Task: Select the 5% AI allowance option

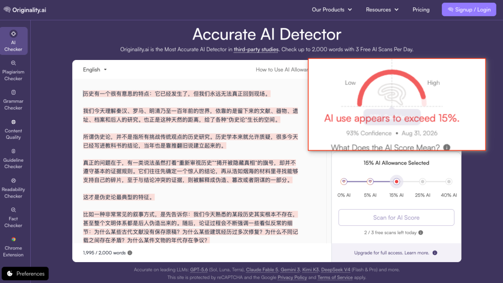Action: click(x=370, y=182)
